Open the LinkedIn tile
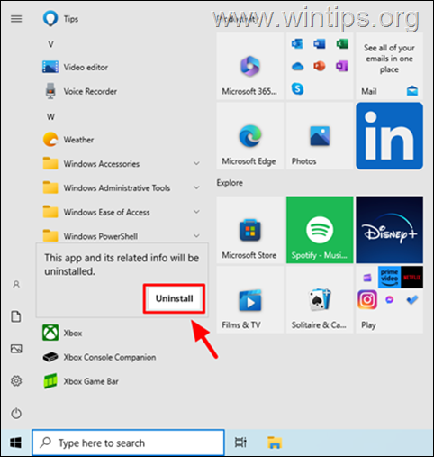This screenshot has width=434, height=457. (x=389, y=136)
